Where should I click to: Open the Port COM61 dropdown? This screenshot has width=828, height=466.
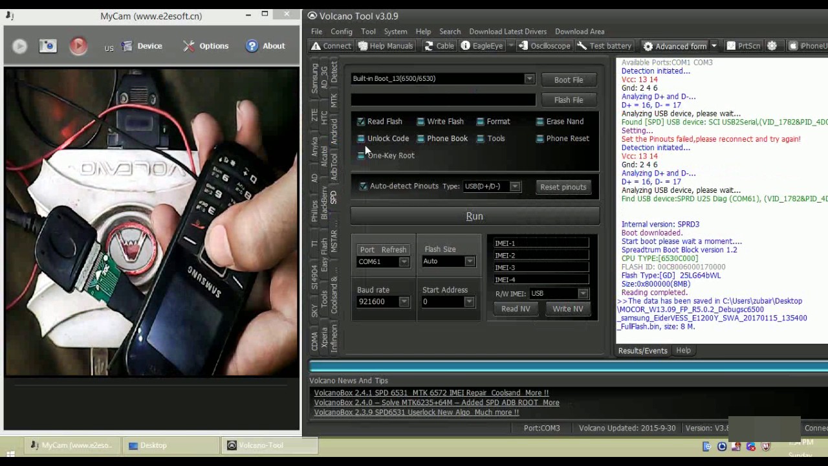(404, 262)
